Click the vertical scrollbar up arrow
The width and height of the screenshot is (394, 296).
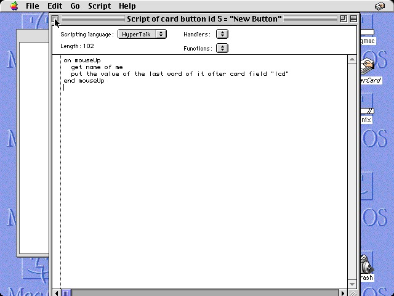pyautogui.click(x=352, y=59)
